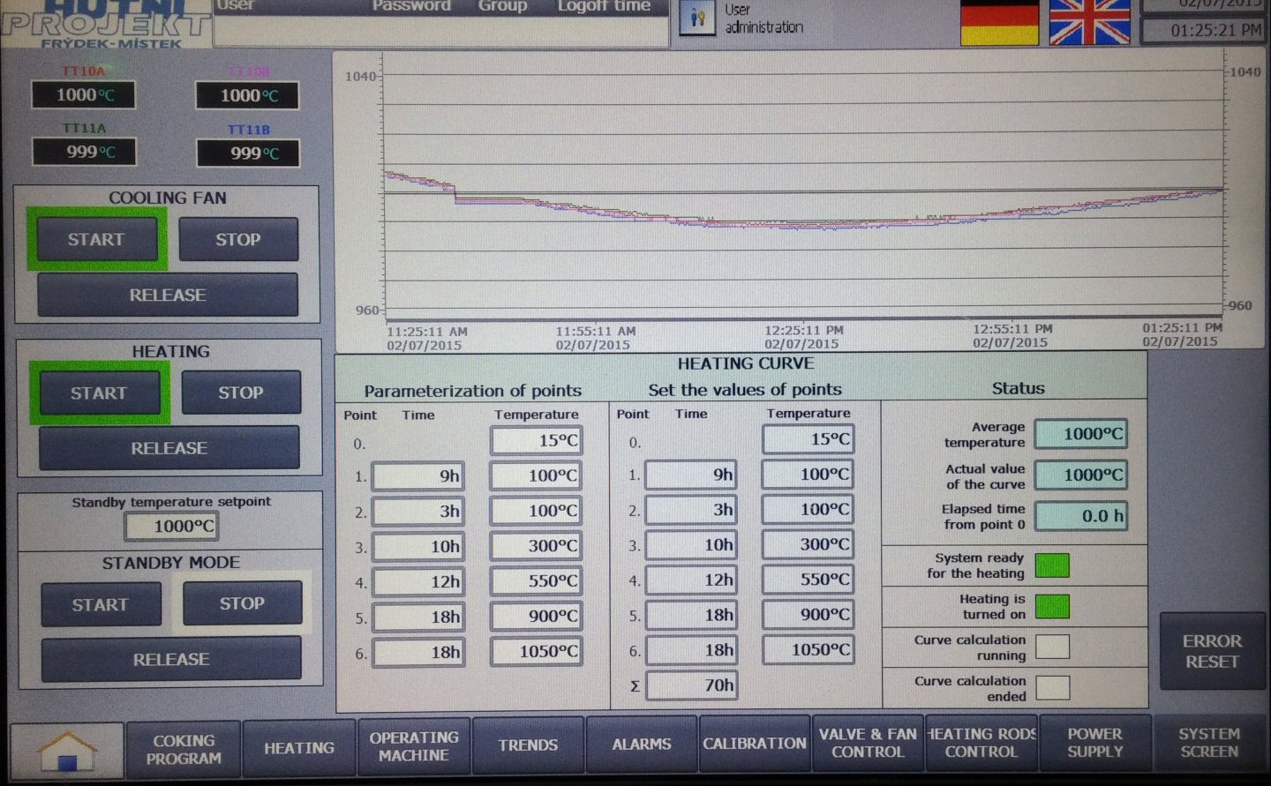Go to the home screen icon

click(67, 750)
